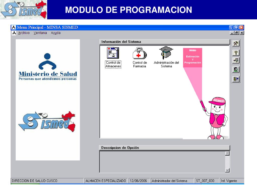Viewport: 257px width, 193px height.
Task: Click the network connections toolbar button
Action: [236, 60]
